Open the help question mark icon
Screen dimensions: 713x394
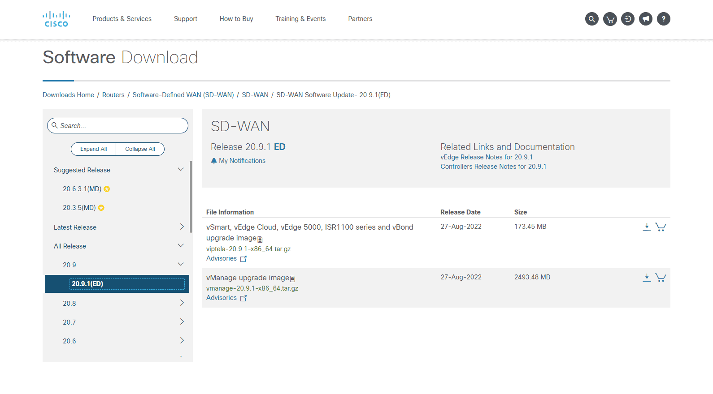coord(664,19)
